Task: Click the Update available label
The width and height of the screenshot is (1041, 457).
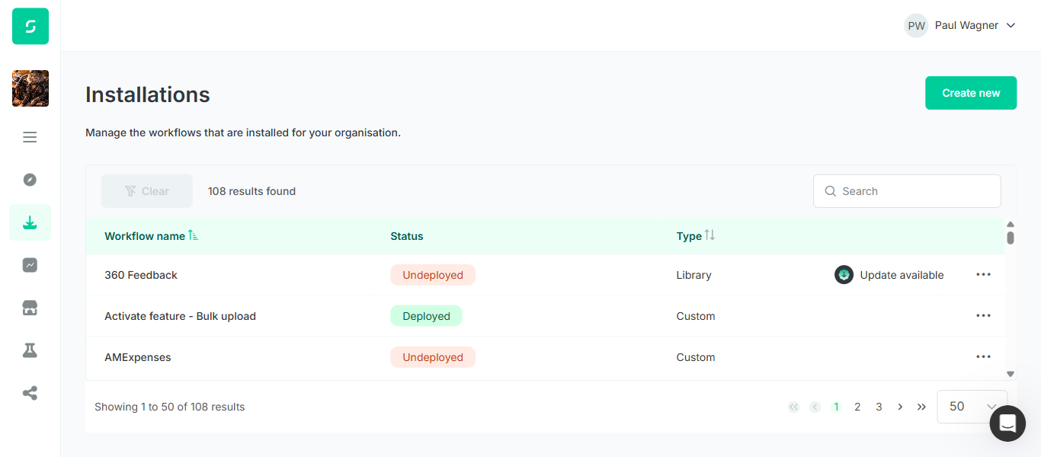Action: click(x=902, y=275)
